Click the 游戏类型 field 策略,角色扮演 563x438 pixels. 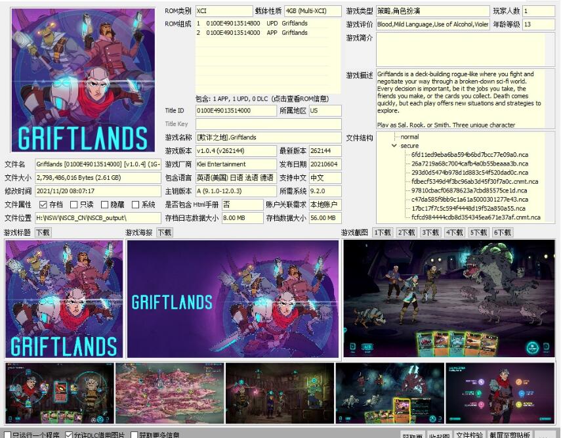coord(433,11)
